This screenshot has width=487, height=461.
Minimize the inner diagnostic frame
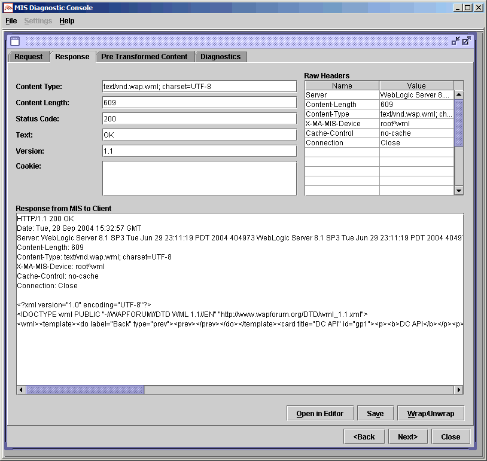pos(456,41)
